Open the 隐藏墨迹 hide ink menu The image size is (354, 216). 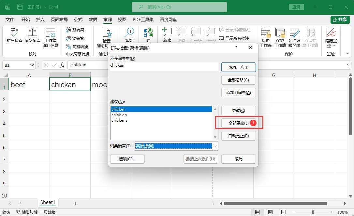331,37
